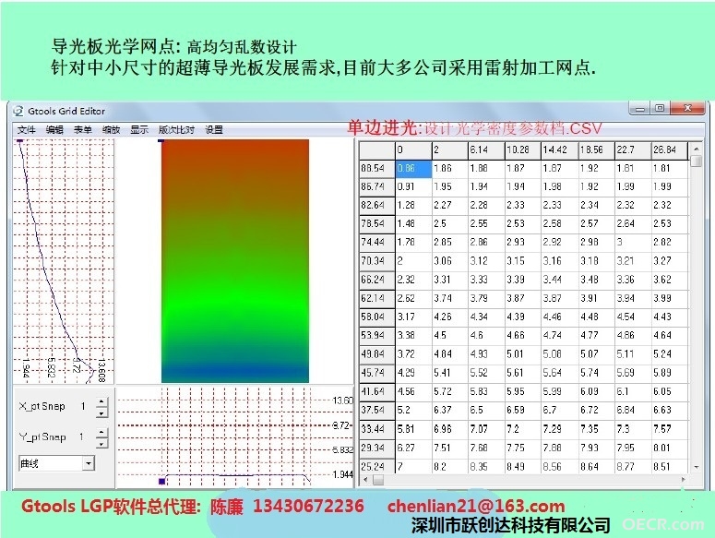Open the 设置 menu
The height and width of the screenshot is (538, 715).
[214, 130]
